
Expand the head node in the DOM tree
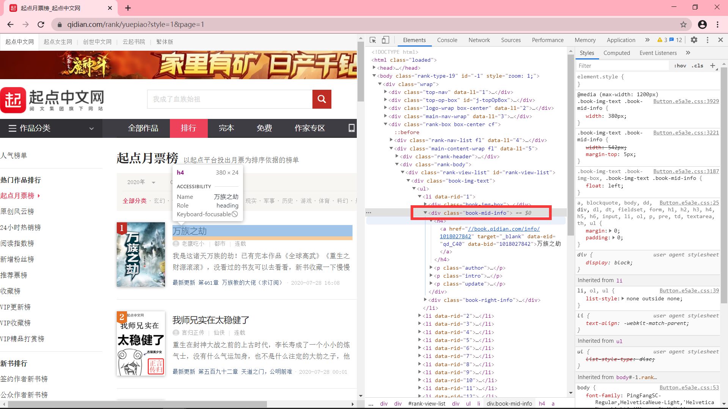374,68
